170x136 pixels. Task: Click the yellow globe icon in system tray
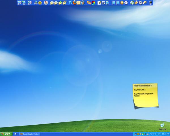138,134
